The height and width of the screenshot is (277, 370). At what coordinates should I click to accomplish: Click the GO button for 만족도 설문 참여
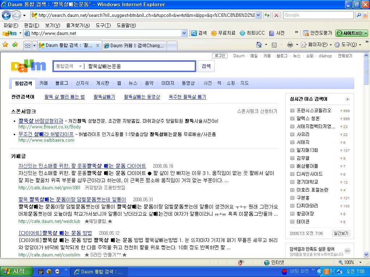[347, 251]
